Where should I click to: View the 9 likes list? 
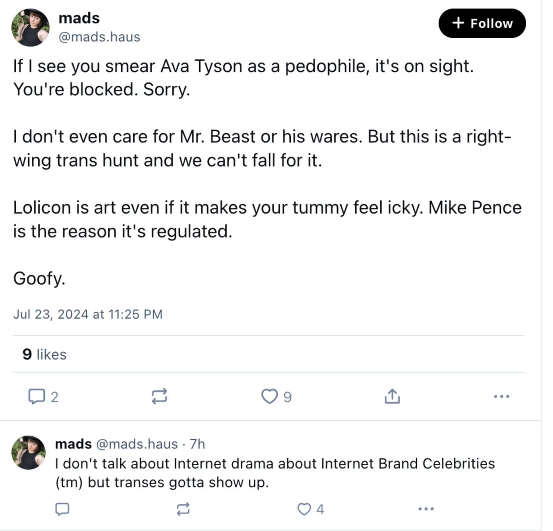[x=44, y=354]
